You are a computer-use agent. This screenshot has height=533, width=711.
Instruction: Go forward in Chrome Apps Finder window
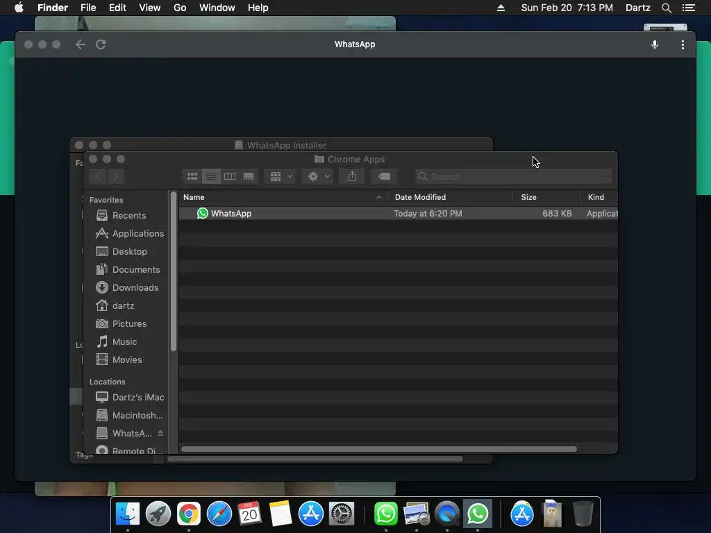click(x=116, y=176)
